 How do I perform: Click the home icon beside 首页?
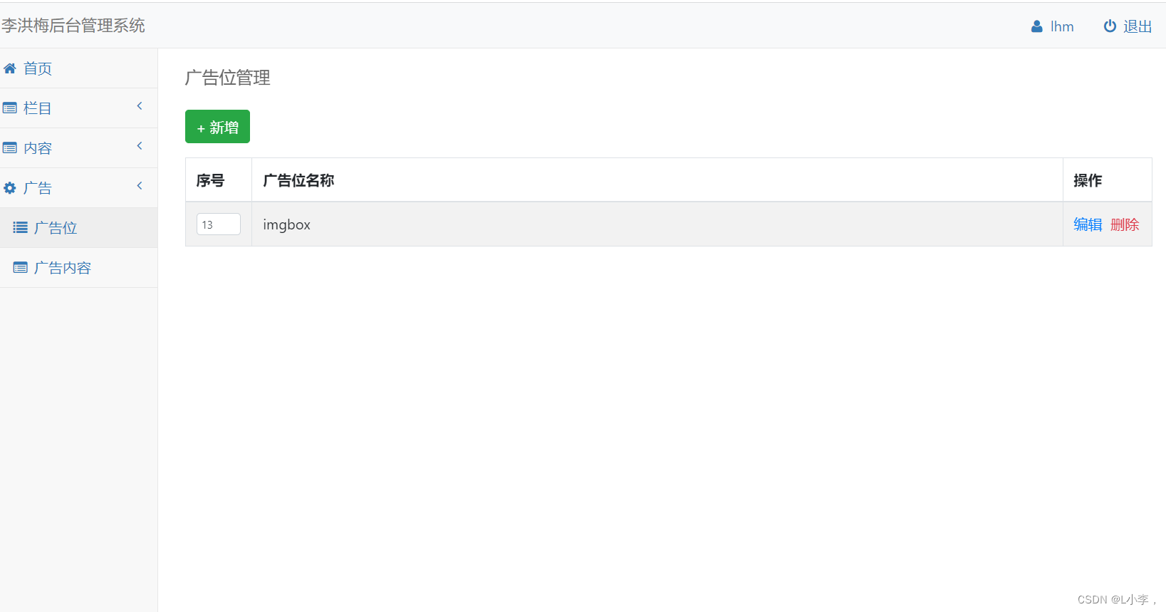click(x=10, y=68)
